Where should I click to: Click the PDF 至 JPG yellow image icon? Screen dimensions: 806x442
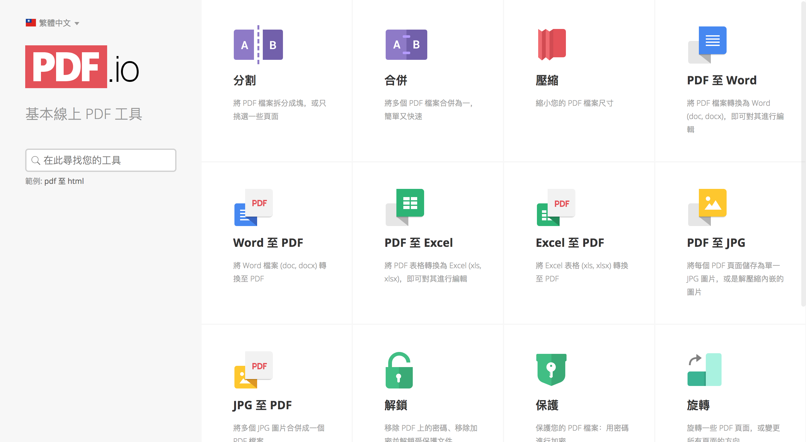(707, 207)
